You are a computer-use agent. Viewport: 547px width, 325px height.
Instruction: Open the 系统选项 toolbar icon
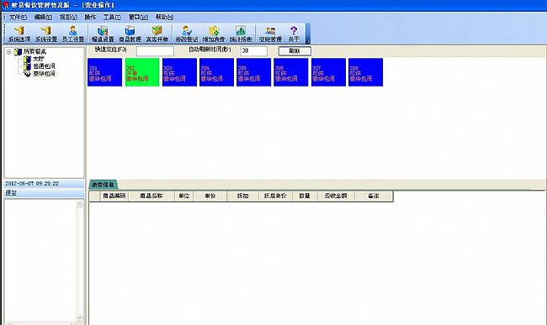[19, 34]
